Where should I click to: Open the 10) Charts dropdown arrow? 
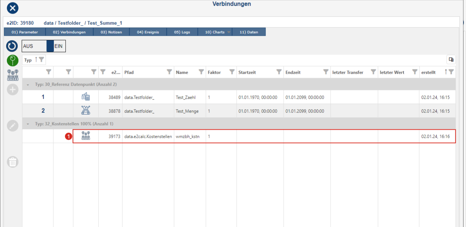[229, 32]
